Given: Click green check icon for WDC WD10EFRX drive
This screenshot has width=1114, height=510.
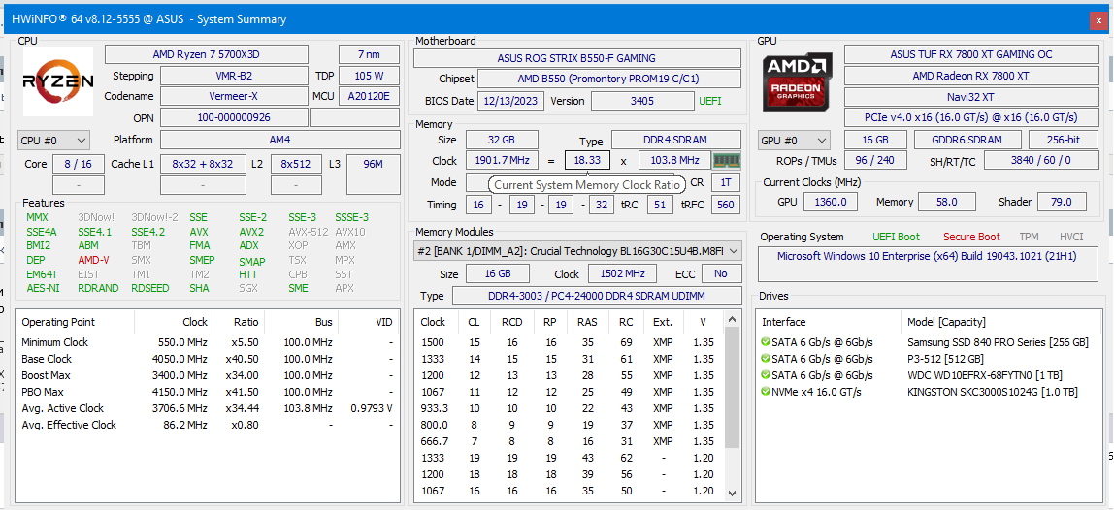Looking at the screenshot, I should click(766, 375).
